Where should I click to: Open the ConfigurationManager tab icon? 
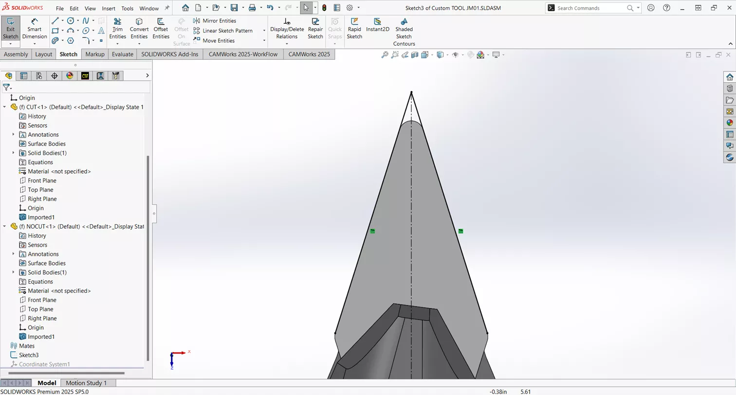click(x=38, y=75)
